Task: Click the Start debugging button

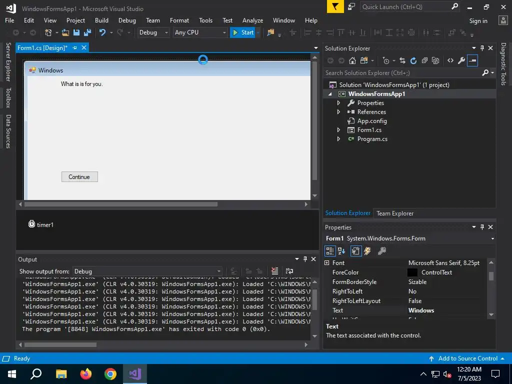Action: point(243,32)
